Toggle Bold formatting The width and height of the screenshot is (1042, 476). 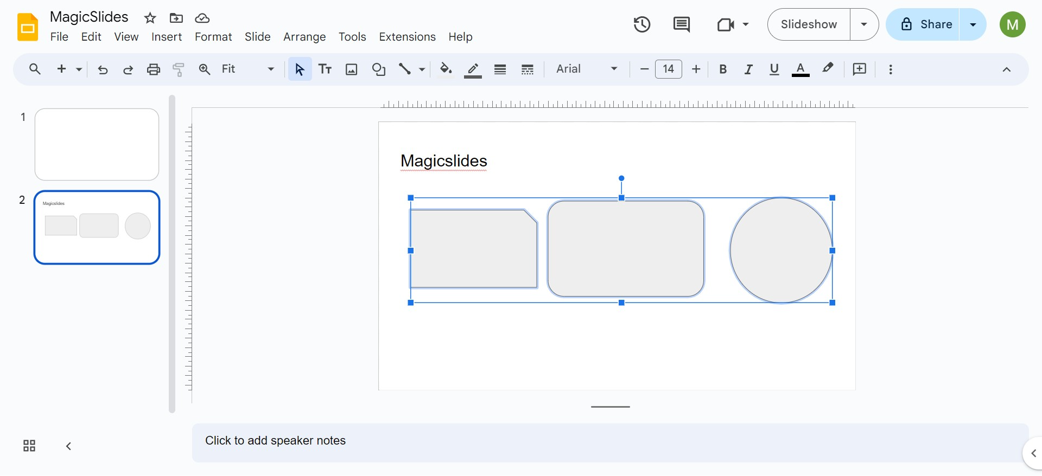(x=723, y=69)
